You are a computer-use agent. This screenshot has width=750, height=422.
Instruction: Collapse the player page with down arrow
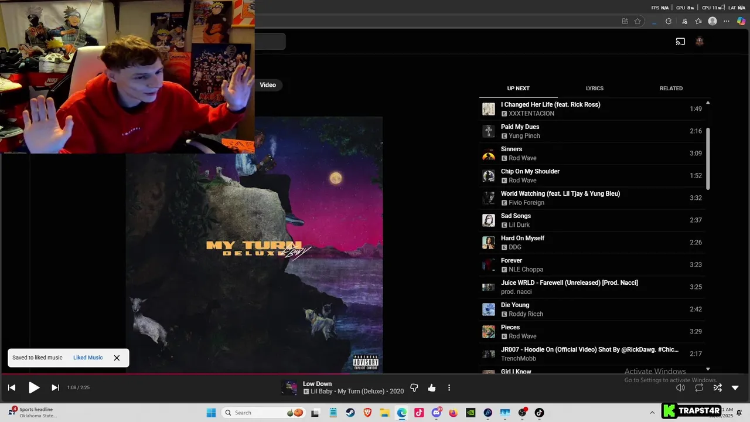click(x=735, y=387)
